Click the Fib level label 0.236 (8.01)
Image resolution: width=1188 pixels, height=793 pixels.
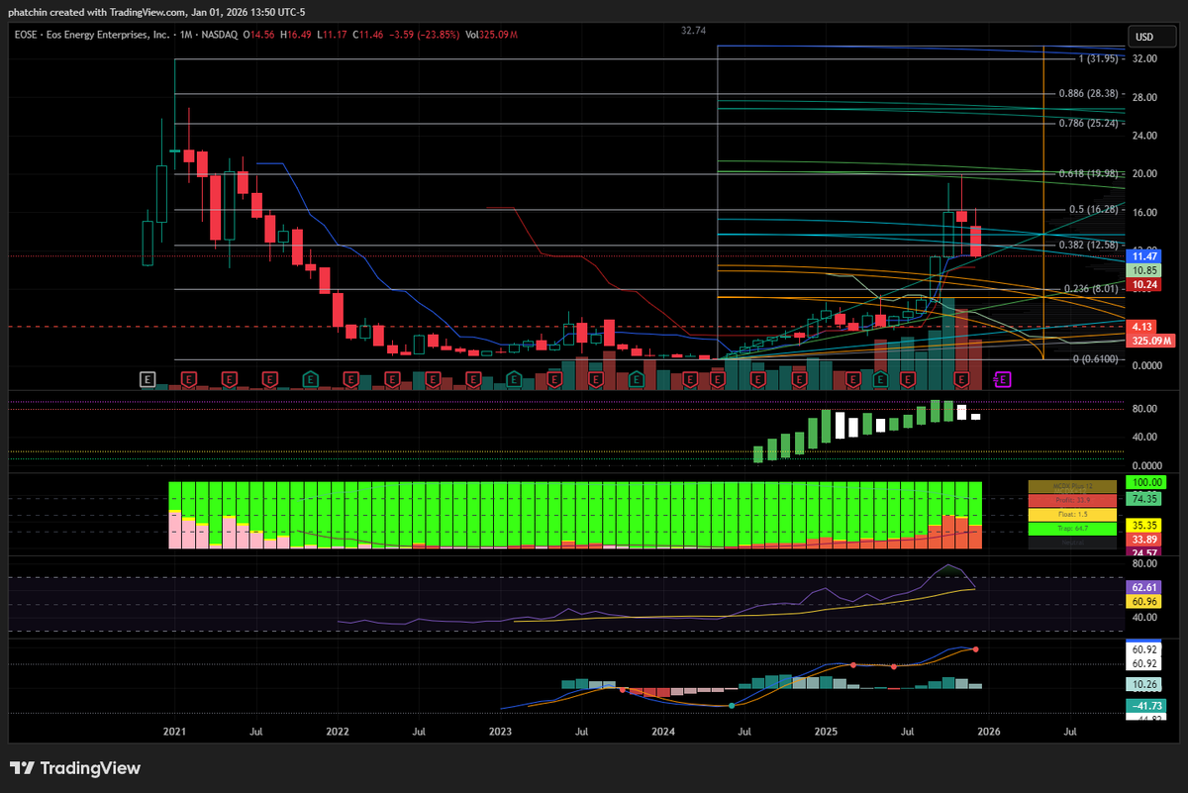pos(1090,289)
